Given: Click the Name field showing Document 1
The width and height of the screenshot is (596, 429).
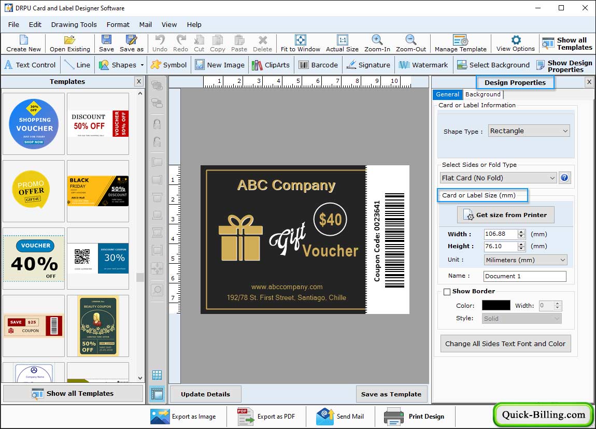Looking at the screenshot, I should point(525,276).
